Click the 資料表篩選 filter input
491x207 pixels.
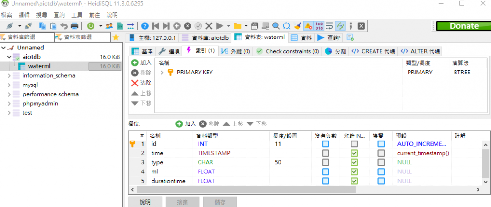click(82, 37)
